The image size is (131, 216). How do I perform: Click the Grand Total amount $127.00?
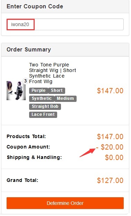[x=110, y=180]
